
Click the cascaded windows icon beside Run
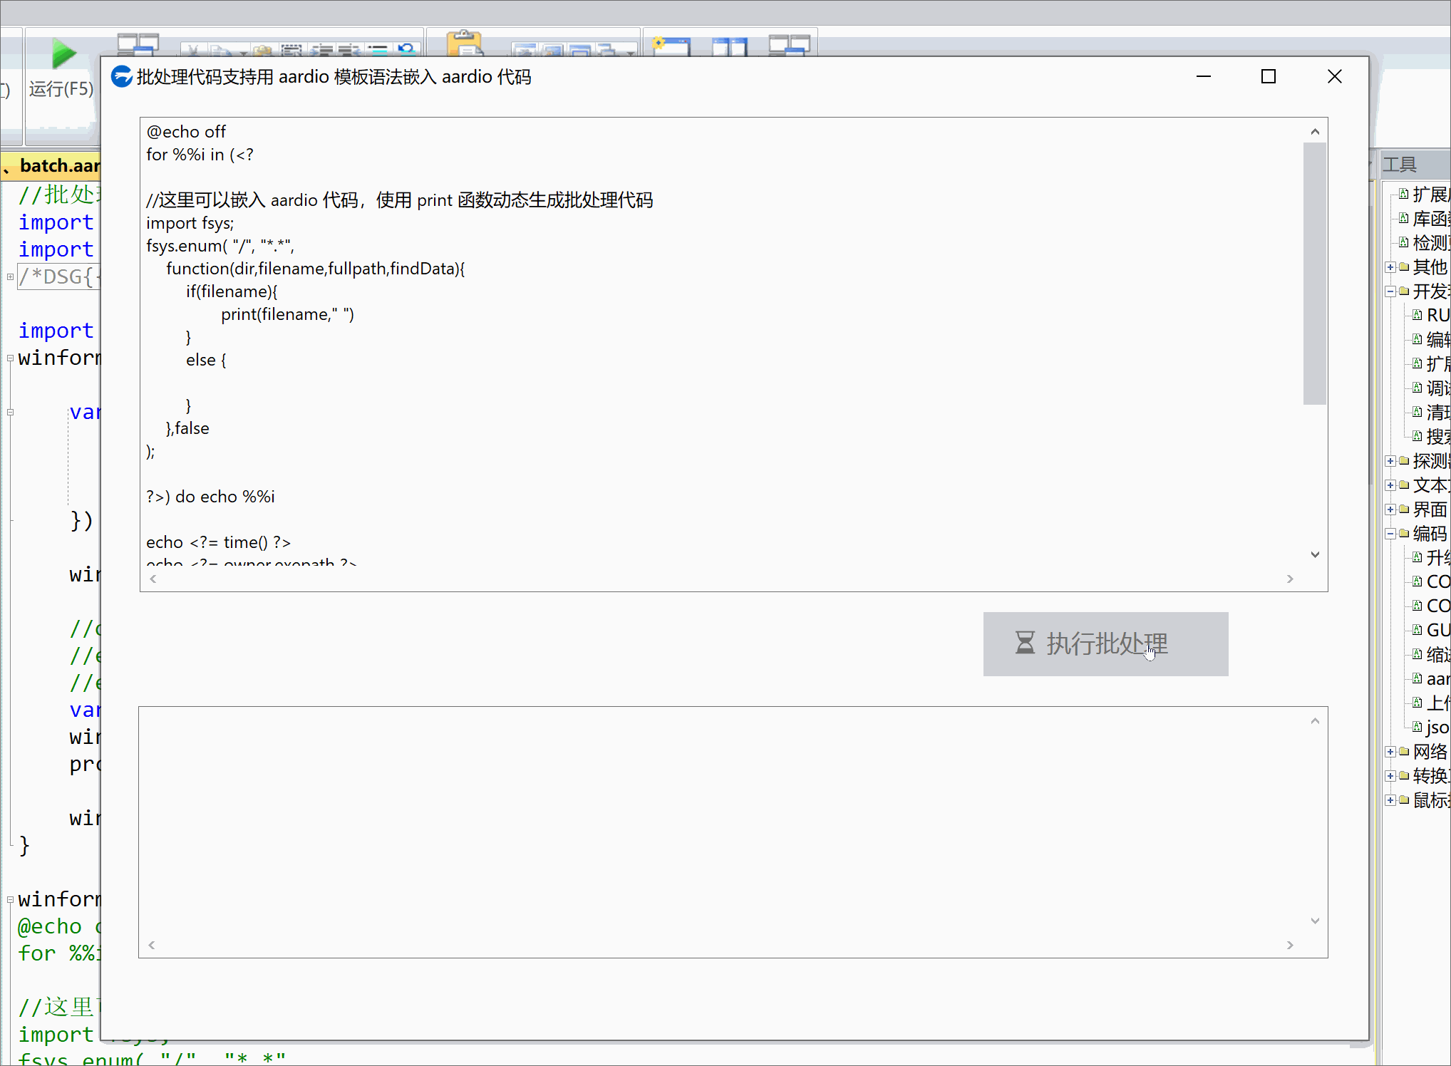point(137,45)
